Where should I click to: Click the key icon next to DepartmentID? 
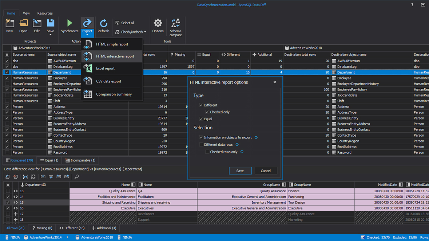click(23, 185)
